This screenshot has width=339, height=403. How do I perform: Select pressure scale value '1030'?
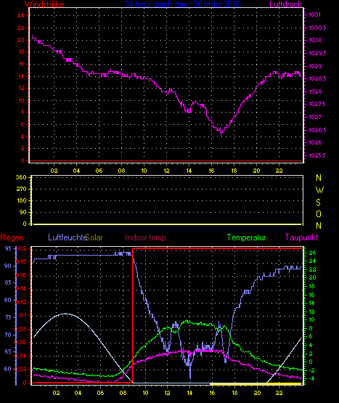point(315,40)
